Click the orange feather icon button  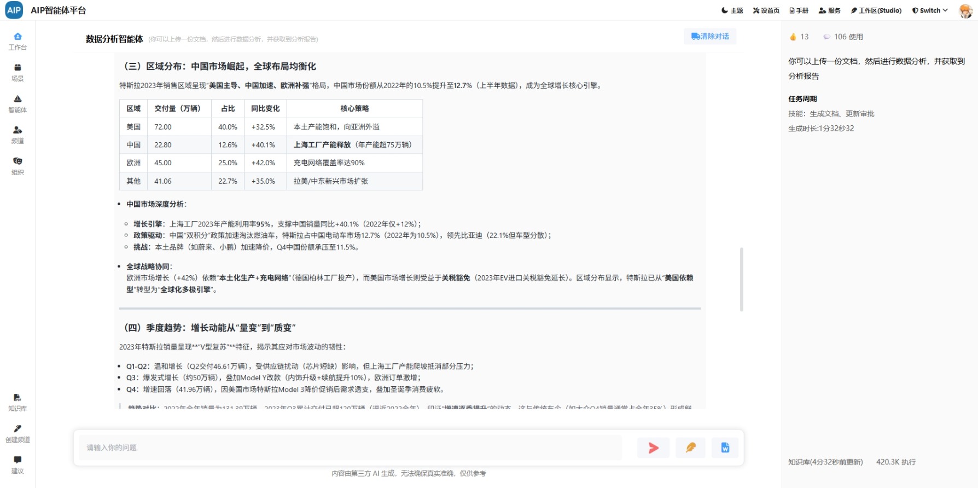click(x=690, y=448)
